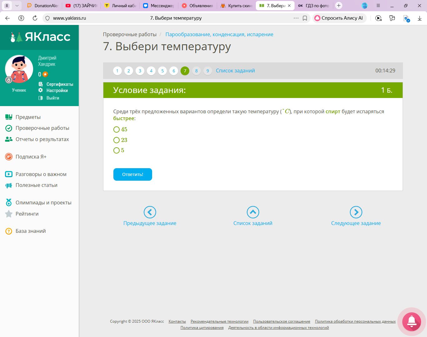Select the answer option 45
427x337 pixels.
(x=117, y=129)
